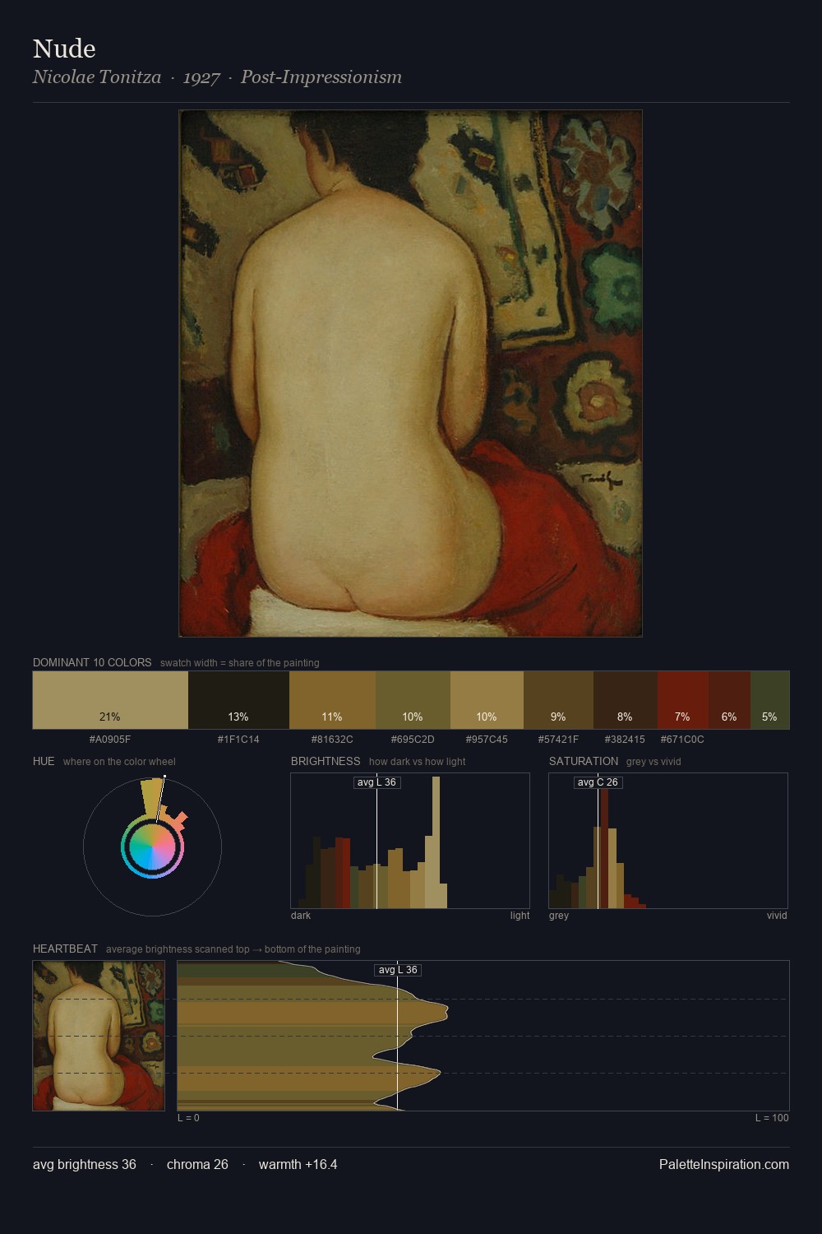Click the hex code '#A0905F'
Viewport: 822px width, 1234px height.
[x=110, y=740]
